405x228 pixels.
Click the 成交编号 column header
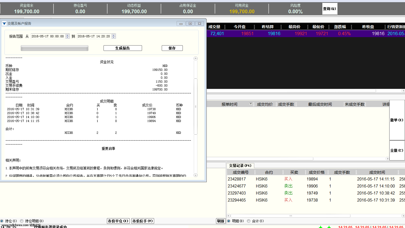[x=241, y=172]
